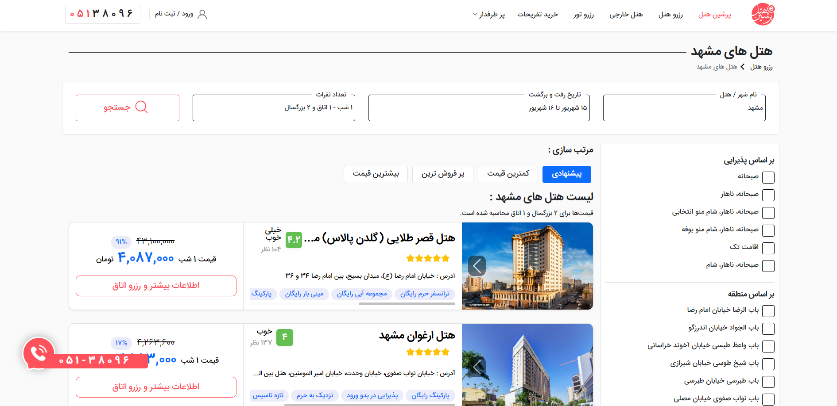Sort by بیشترین قیمت
Image resolution: width=837 pixels, height=406 pixels.
pos(376,174)
